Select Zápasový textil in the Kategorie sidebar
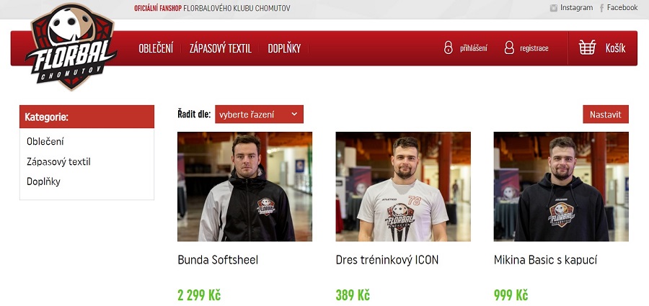 point(58,162)
